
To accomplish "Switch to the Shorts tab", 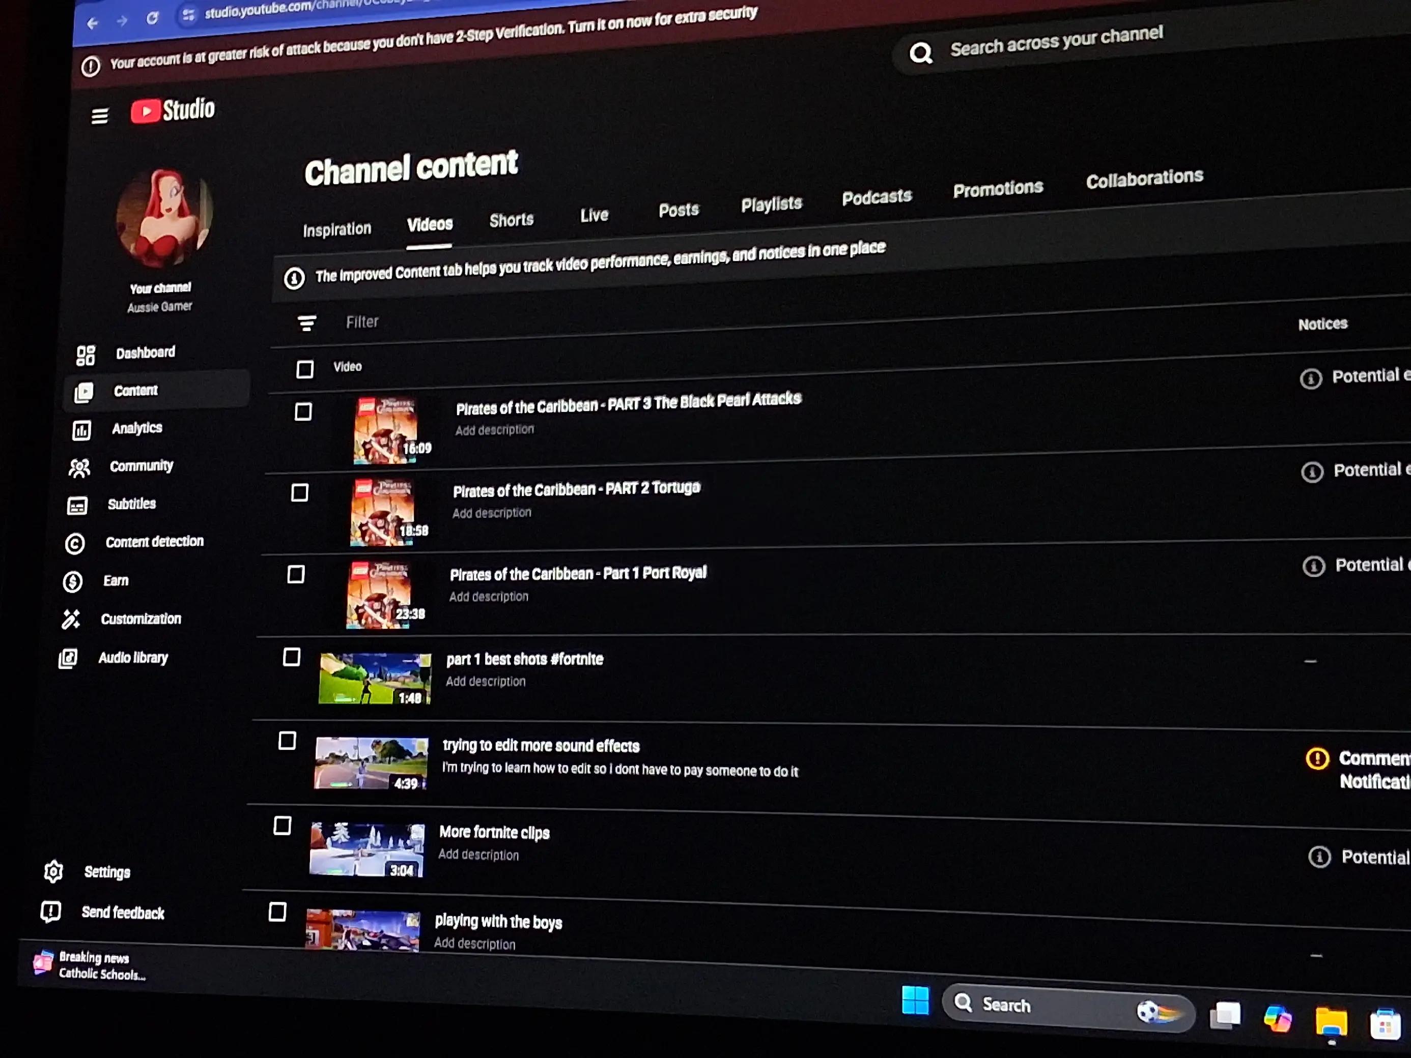I will pos(512,221).
